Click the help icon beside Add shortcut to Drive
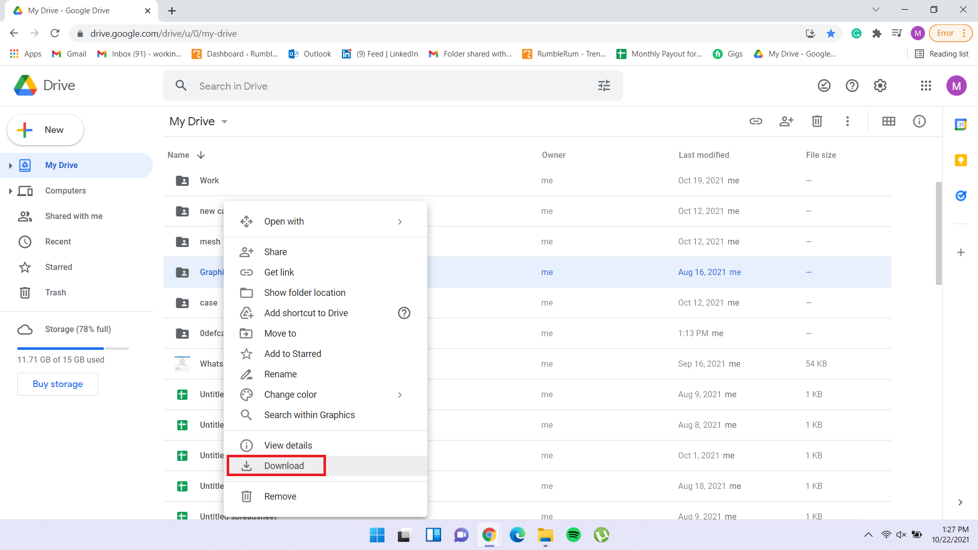Screen dimensions: 978x550 [x=404, y=313]
